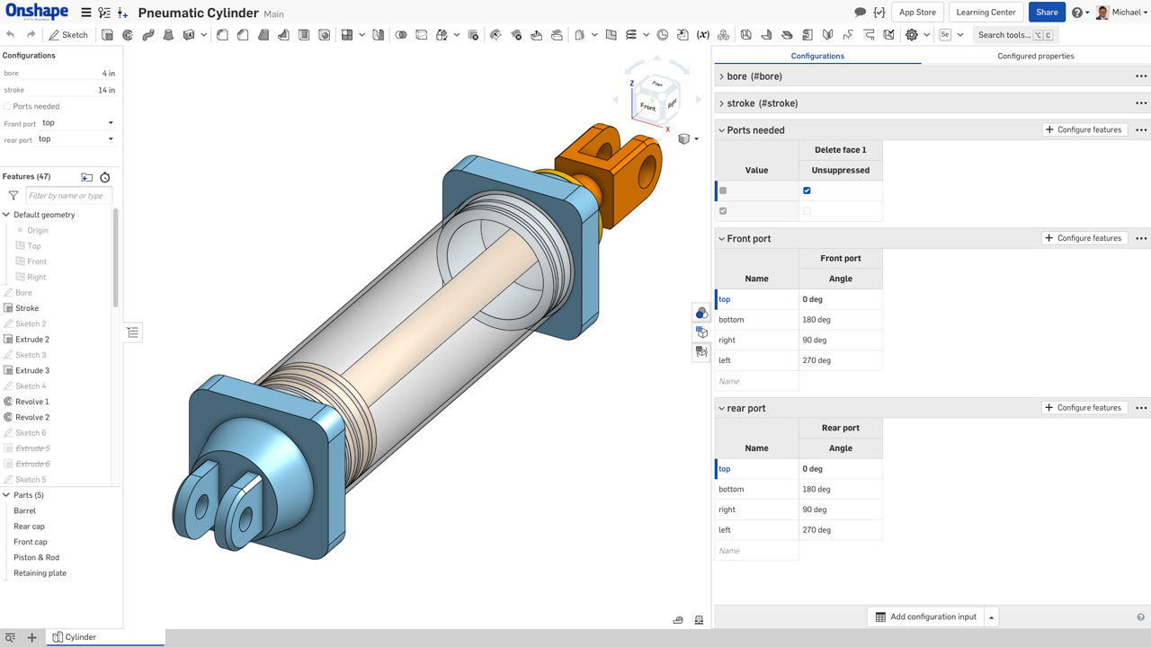Open the Variable (x) tool
The width and height of the screenshot is (1151, 647).
[702, 35]
